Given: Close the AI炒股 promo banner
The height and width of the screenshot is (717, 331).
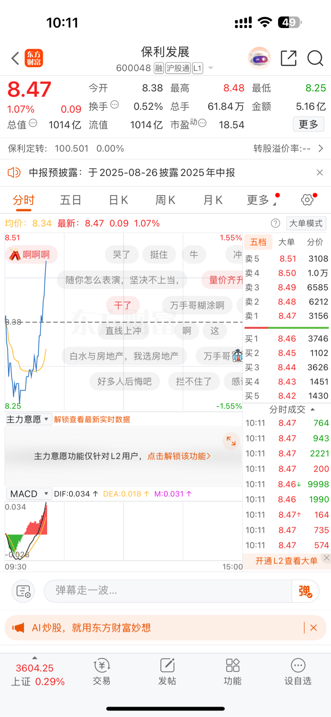Looking at the screenshot, I should [313, 628].
